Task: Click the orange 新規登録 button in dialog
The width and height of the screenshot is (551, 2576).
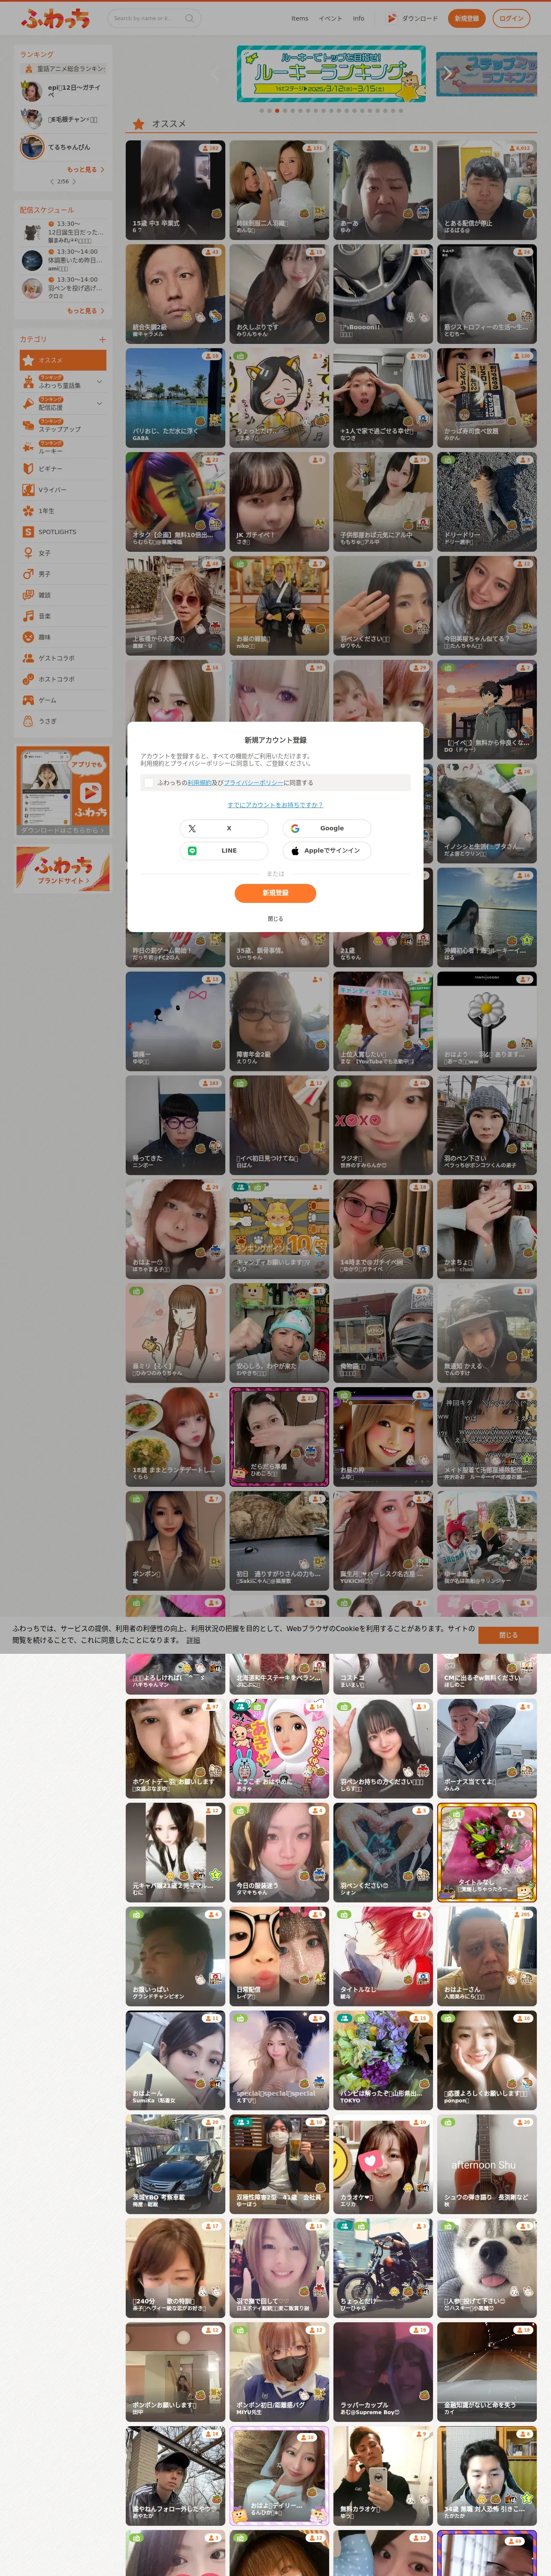Action: (x=275, y=893)
